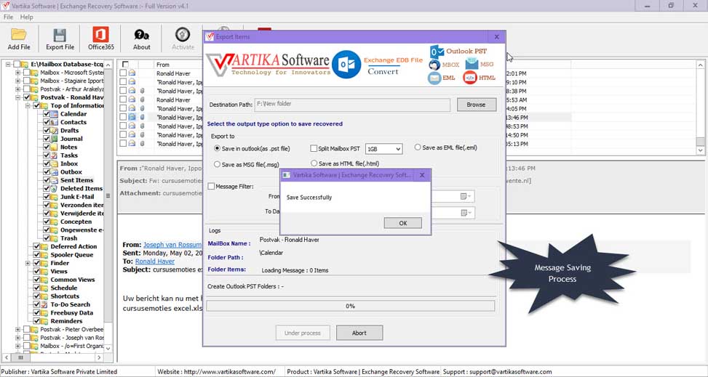This screenshot has height=377, width=708.
Task: Close the Export Items dialog
Action: (497, 37)
